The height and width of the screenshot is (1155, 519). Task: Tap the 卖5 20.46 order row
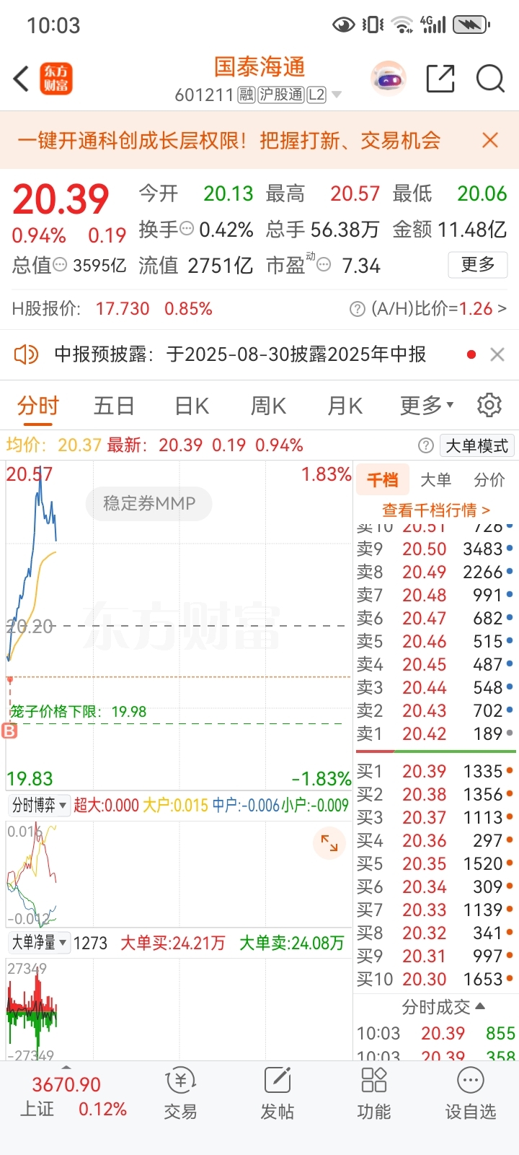click(x=435, y=641)
